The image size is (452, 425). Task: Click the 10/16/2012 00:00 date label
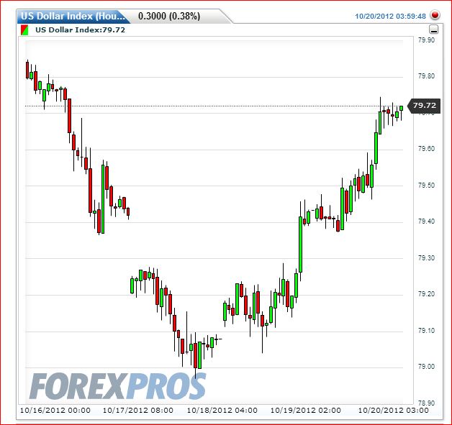point(55,411)
